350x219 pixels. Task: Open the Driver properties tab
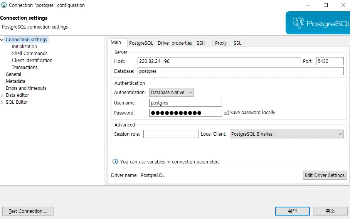(175, 43)
